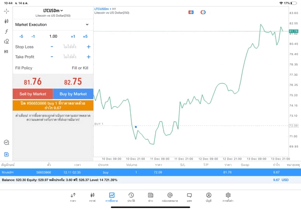301x210 pixels.
Task: Click Buy by Market button
Action: [73, 94]
